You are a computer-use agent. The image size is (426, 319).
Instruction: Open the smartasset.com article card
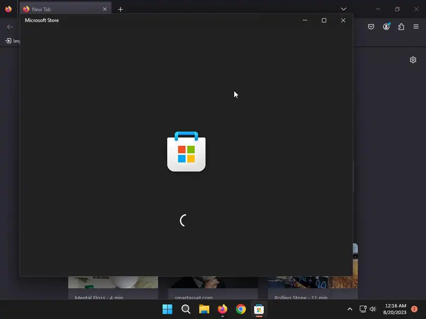[x=213, y=288]
